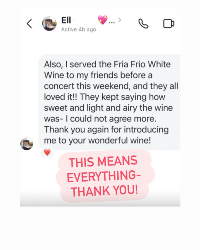The width and height of the screenshot is (200, 250).
Task: Tap message line 'me to your wonderful wine!'
Action: pyautogui.click(x=97, y=141)
